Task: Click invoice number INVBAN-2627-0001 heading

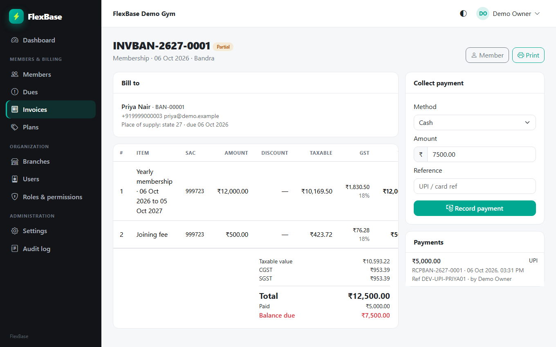Action: click(x=161, y=46)
